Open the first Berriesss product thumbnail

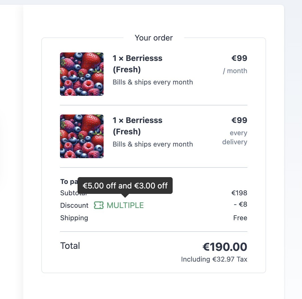pyautogui.click(x=82, y=74)
